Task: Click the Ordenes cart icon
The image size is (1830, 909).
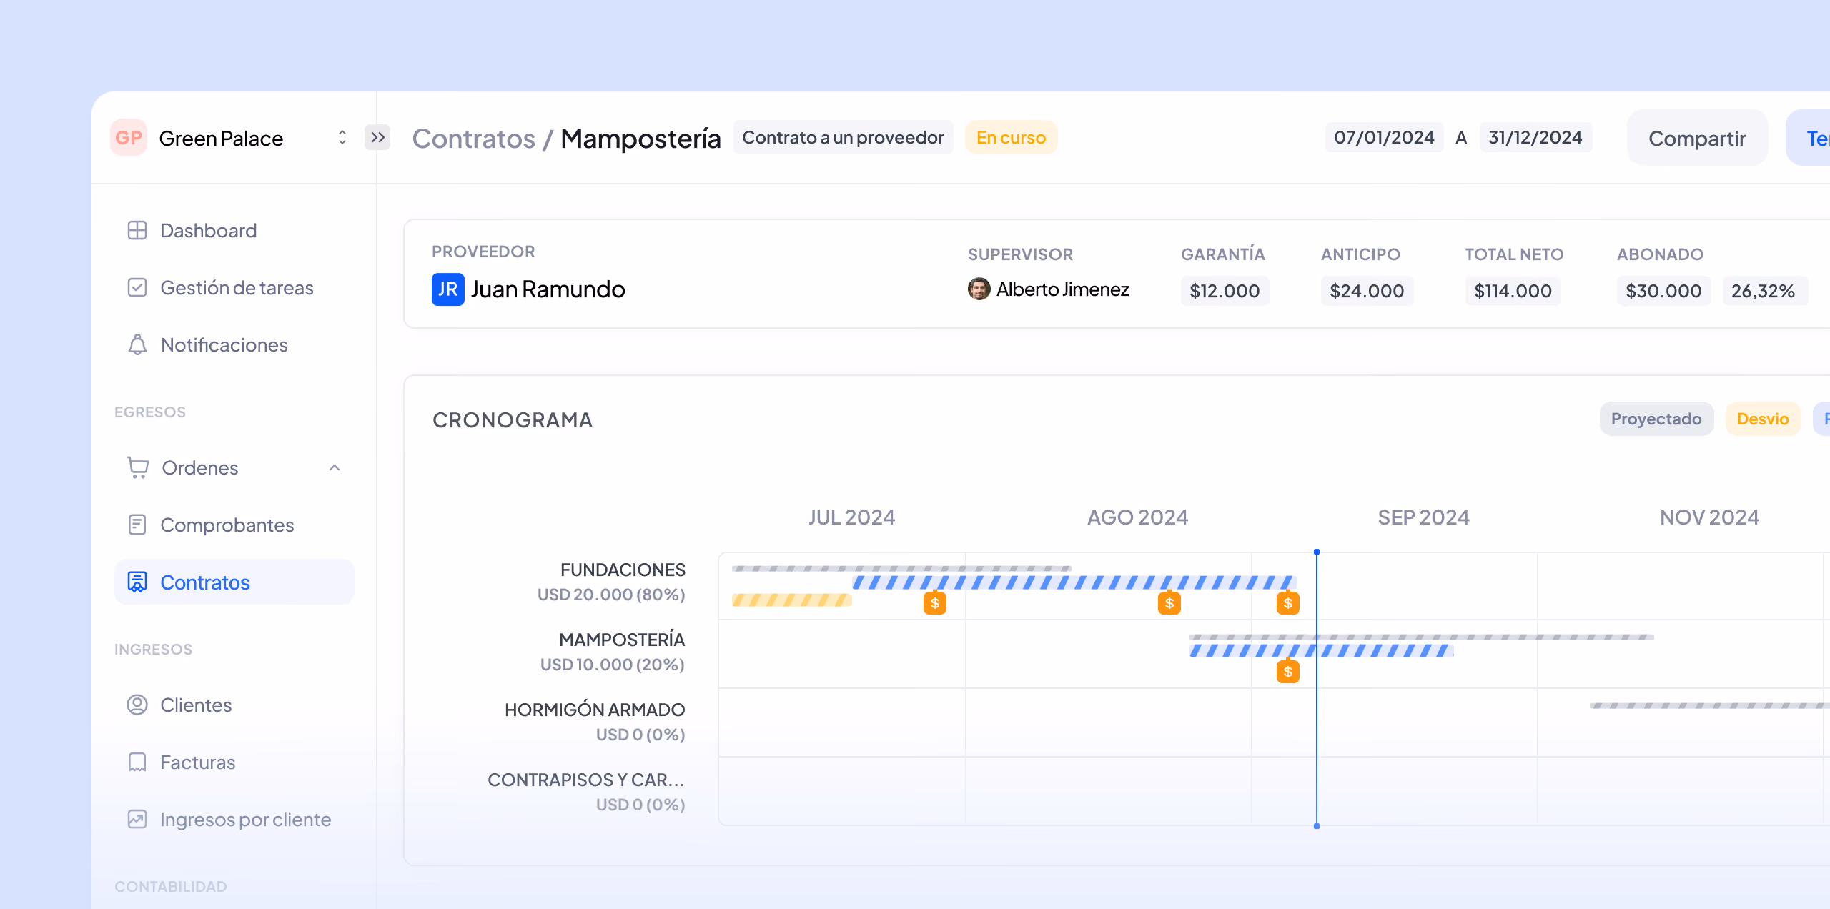Action: click(x=137, y=467)
